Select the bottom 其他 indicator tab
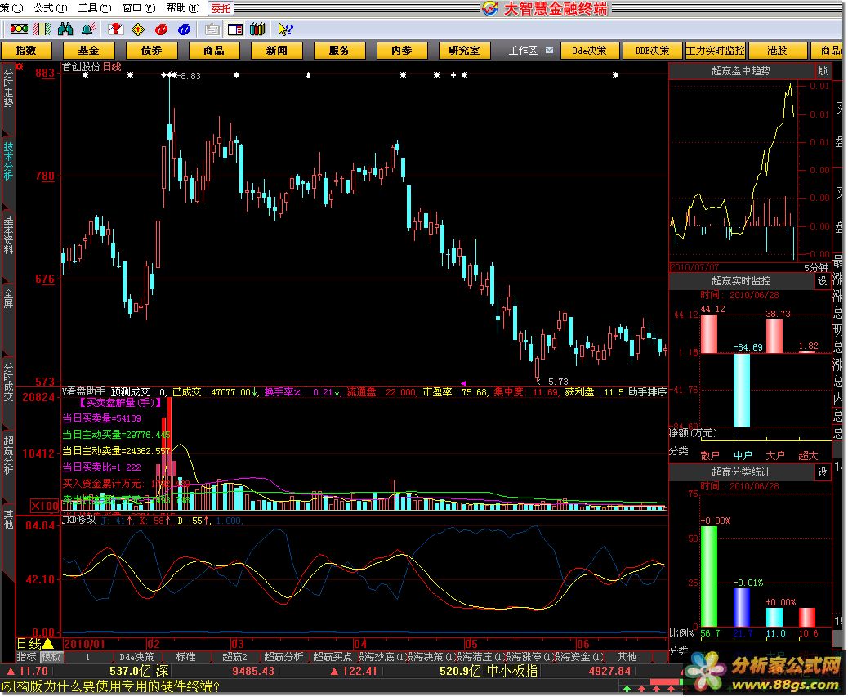Image resolution: width=848 pixels, height=697 pixels. pos(627,657)
